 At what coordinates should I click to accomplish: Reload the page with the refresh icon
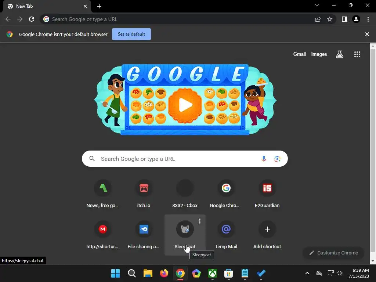click(x=32, y=19)
